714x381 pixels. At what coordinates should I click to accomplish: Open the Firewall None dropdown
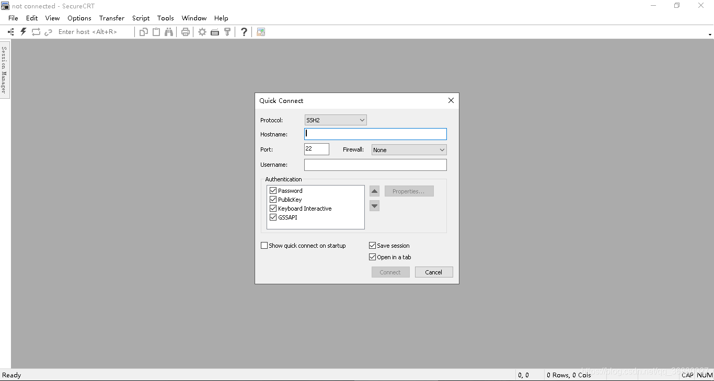click(409, 150)
